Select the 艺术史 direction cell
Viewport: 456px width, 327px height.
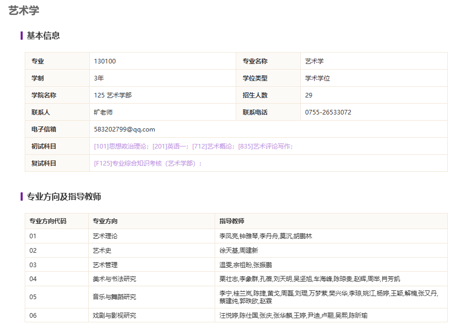point(102,251)
